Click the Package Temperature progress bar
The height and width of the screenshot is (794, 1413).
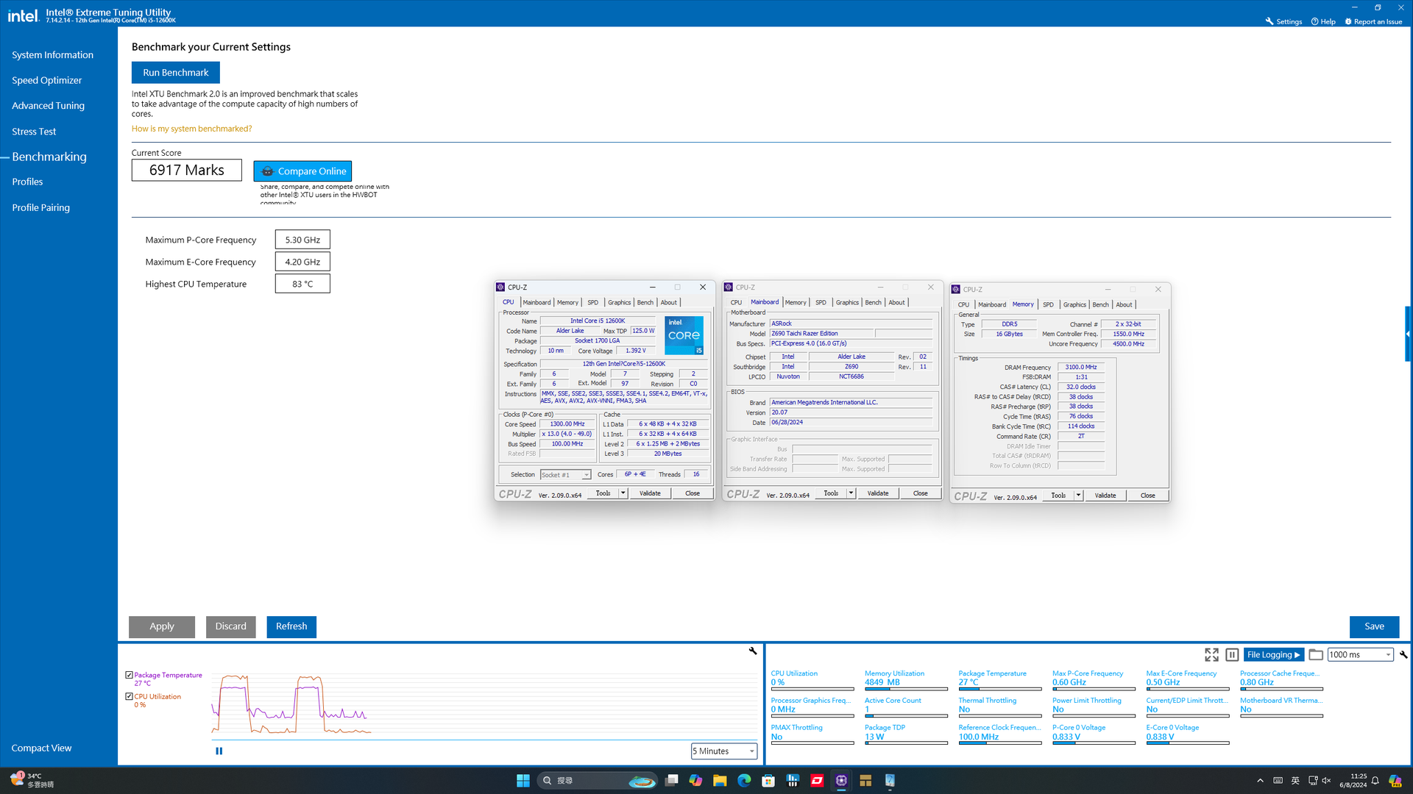(999, 689)
